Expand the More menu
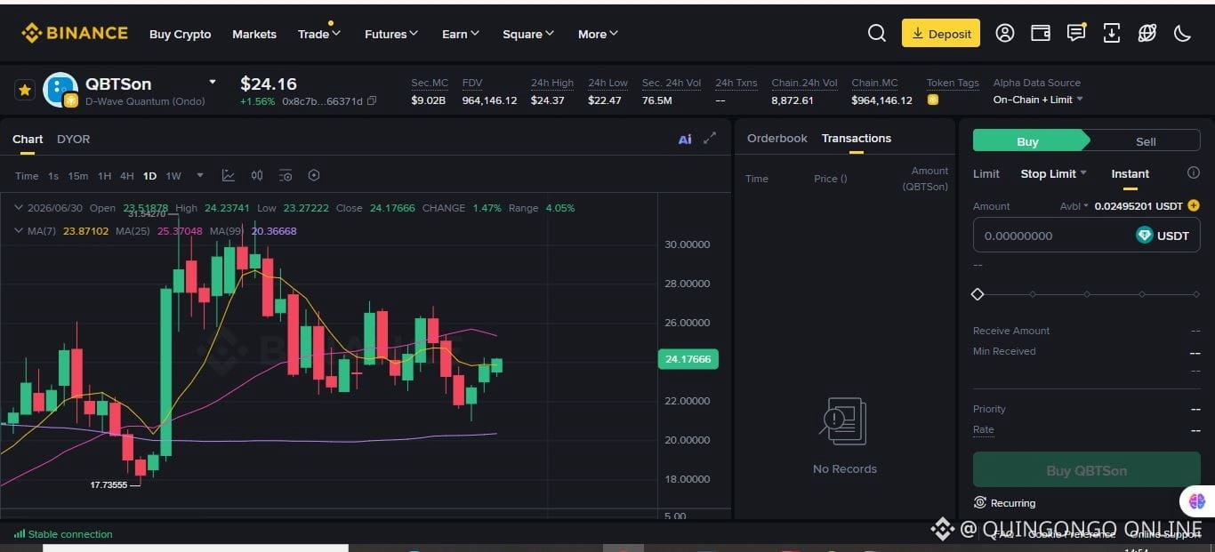The image size is (1215, 552). [598, 34]
